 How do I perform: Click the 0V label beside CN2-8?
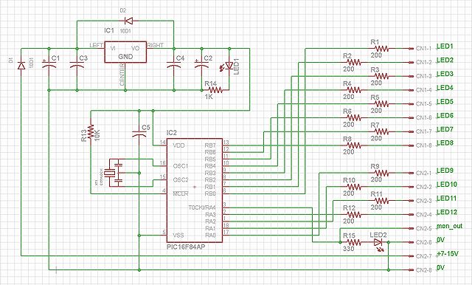pyautogui.click(x=441, y=268)
